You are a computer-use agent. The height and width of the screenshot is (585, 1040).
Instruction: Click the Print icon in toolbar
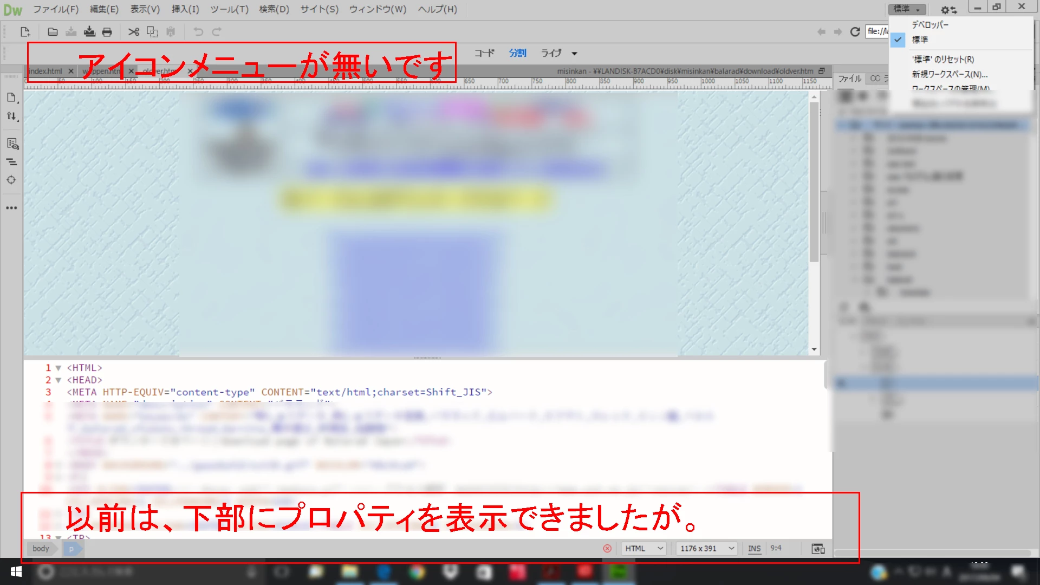[x=107, y=32]
